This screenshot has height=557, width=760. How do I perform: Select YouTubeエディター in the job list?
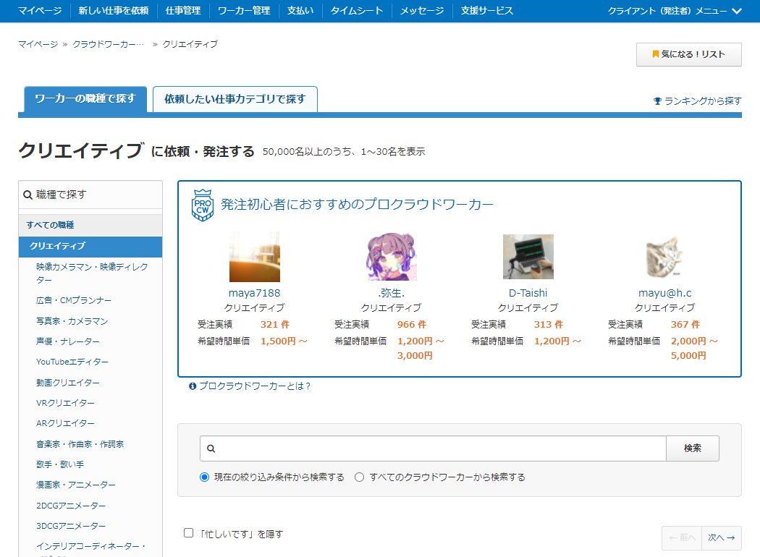(72, 362)
